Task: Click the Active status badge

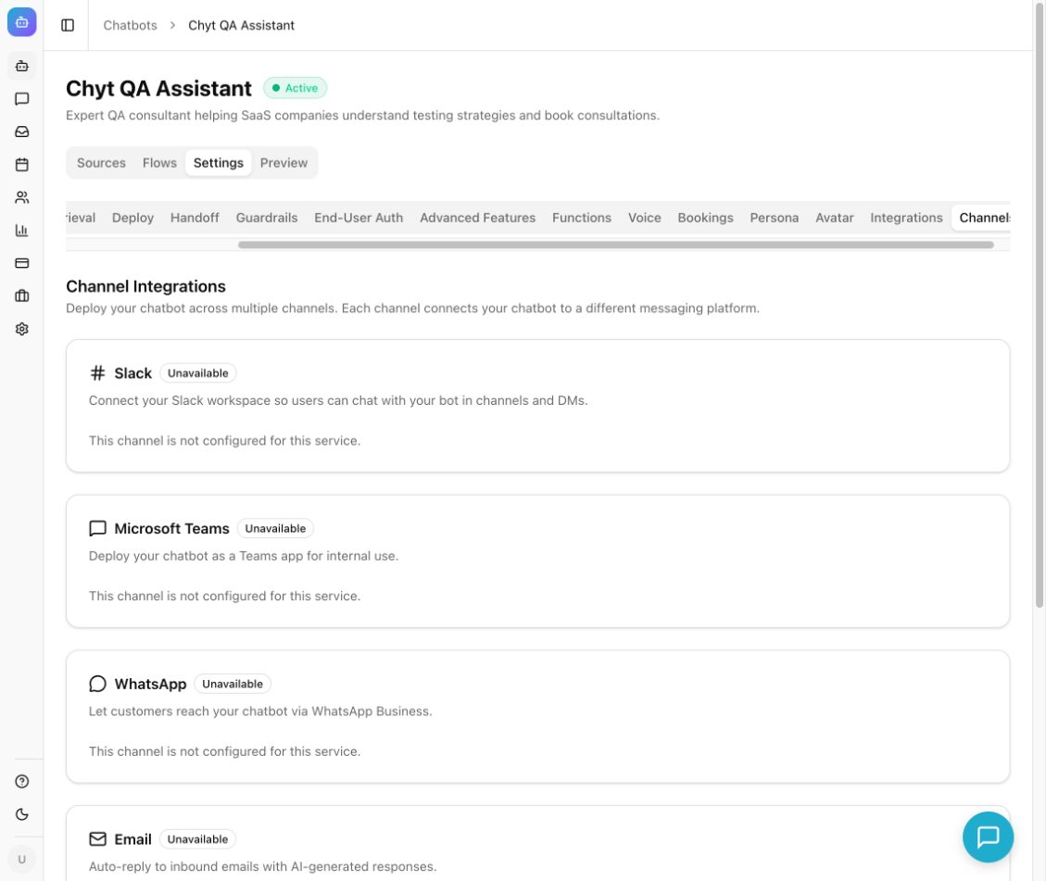Action: tap(295, 88)
